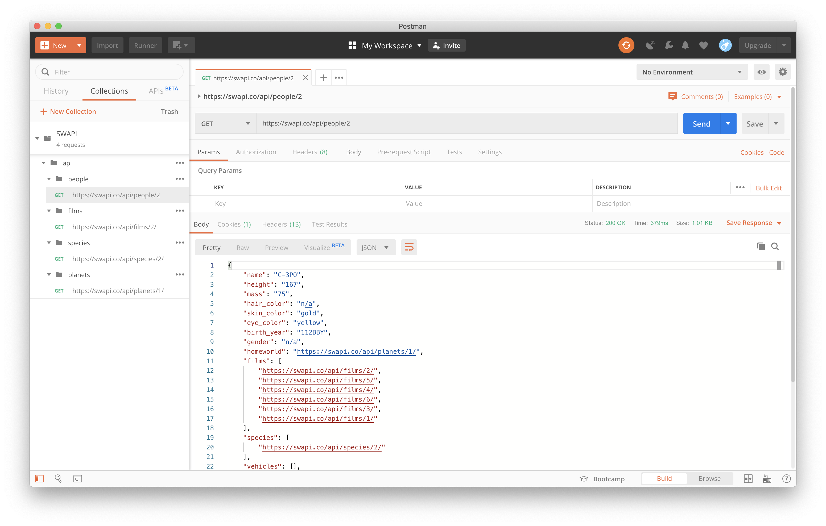
Task: Select the Pretty tab in response
Action: click(x=211, y=247)
